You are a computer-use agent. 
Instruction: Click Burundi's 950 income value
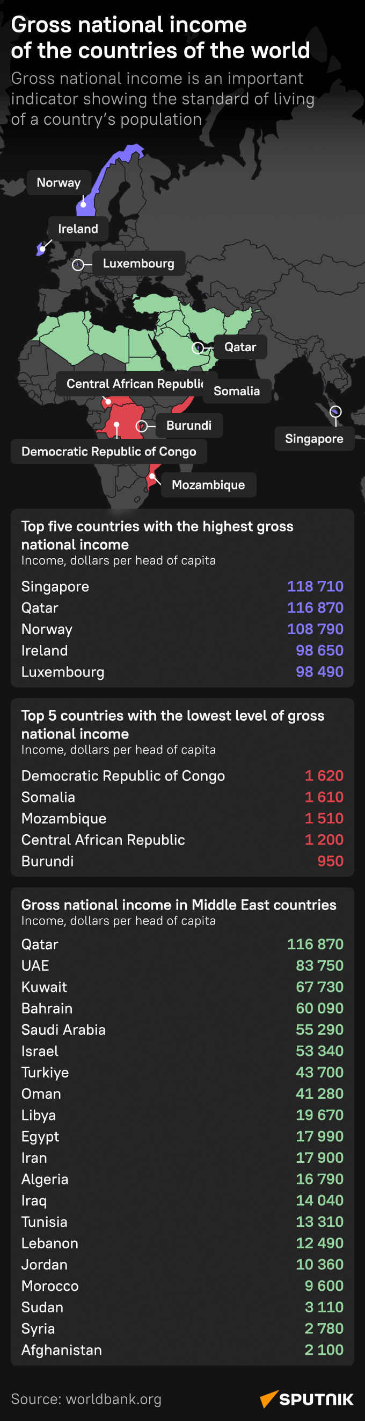coord(330,861)
